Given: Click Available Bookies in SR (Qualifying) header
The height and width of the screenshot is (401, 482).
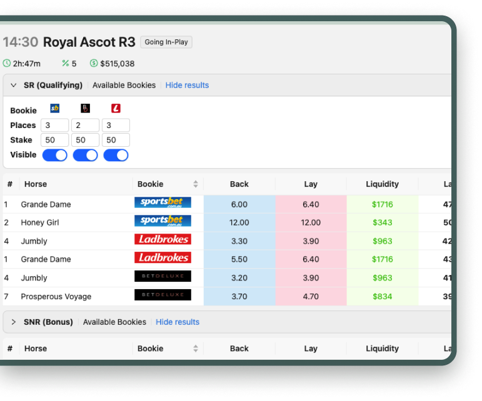Looking at the screenshot, I should [x=124, y=85].
